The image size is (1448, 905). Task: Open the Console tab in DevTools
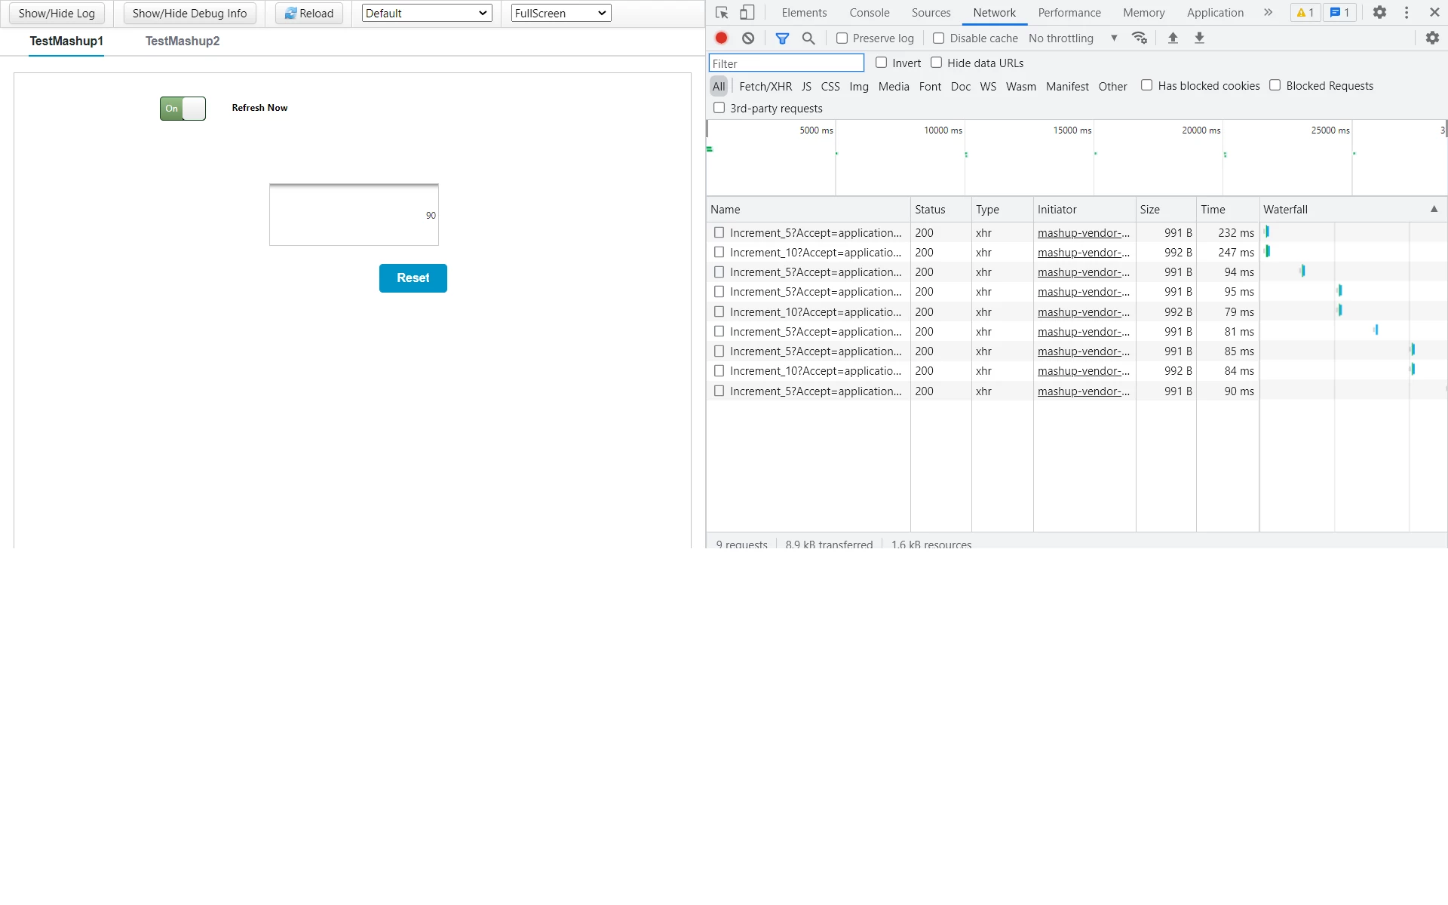pyautogui.click(x=869, y=13)
